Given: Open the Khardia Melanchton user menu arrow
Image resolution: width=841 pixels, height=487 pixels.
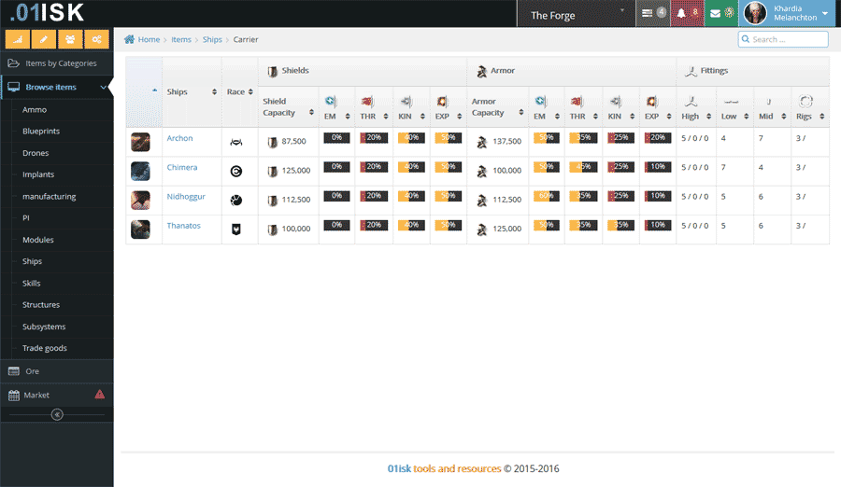Looking at the screenshot, I should click(825, 13).
